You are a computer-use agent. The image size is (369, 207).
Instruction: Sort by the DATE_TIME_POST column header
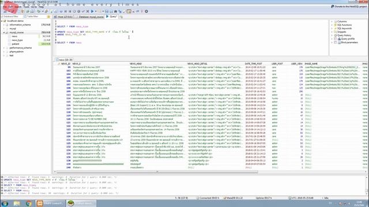tap(254, 64)
